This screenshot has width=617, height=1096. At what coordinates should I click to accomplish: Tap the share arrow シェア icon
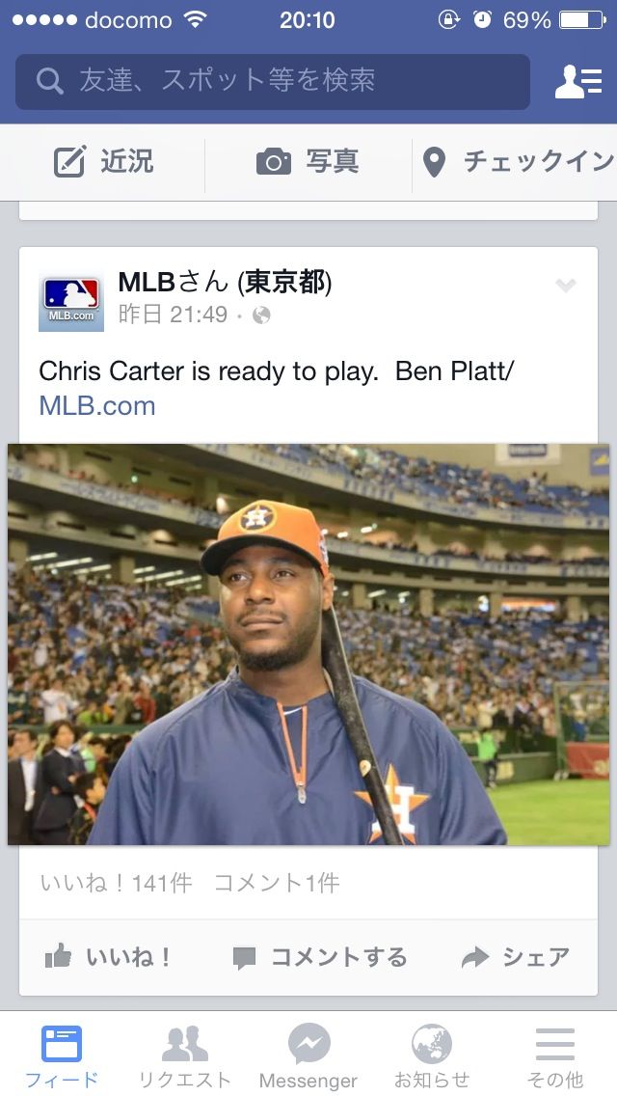(x=475, y=957)
